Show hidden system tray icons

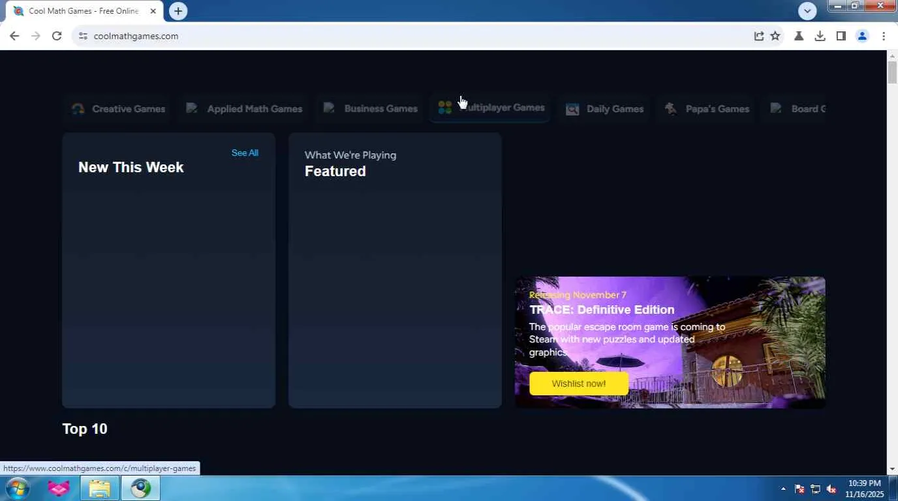tap(783, 489)
